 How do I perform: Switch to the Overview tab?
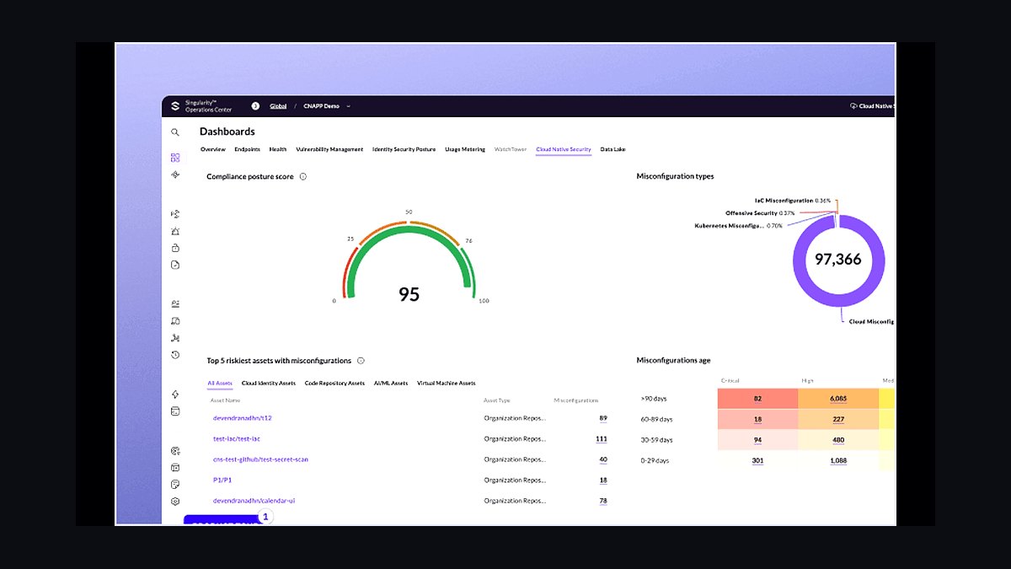[x=213, y=149]
